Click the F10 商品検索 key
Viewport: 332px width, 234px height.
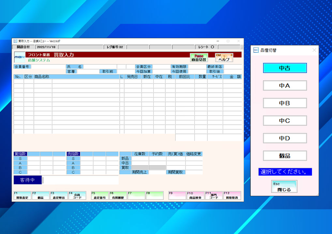pyautogui.click(x=195, y=195)
